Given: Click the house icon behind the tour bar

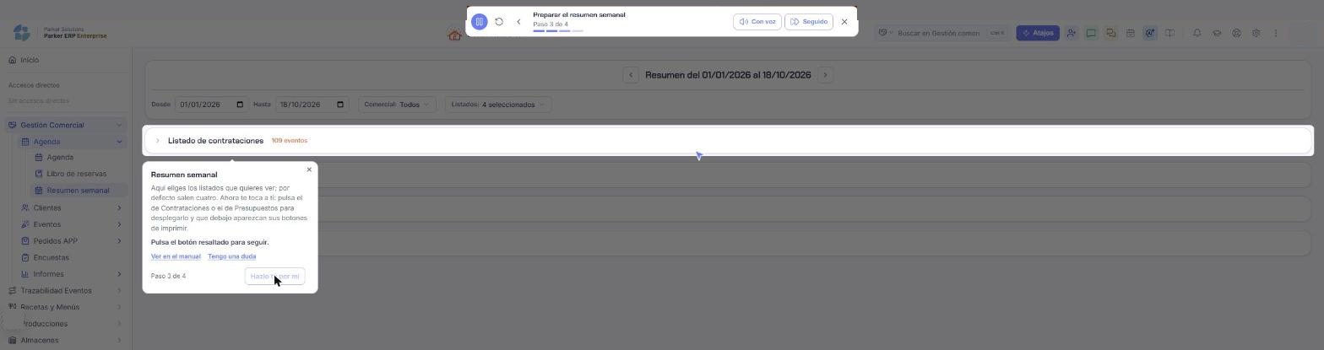Looking at the screenshot, I should pyautogui.click(x=455, y=35).
